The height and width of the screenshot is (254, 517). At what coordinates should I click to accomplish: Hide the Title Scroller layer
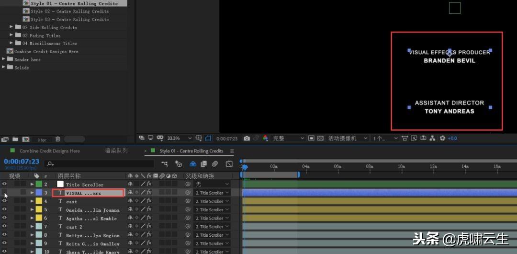point(4,185)
